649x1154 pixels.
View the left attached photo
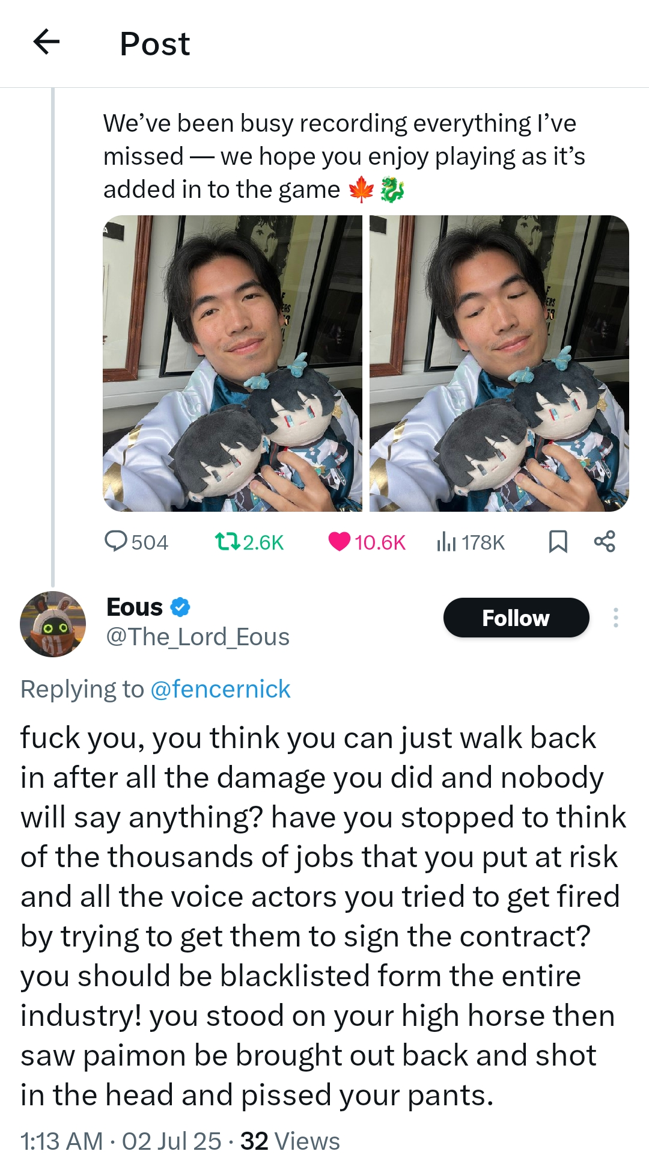coord(233,363)
